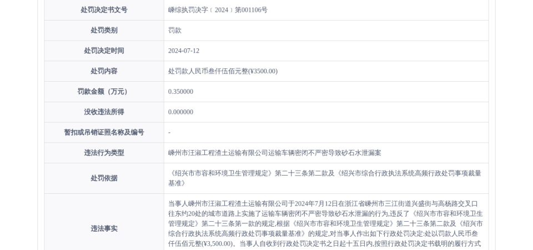Select the 罚款 penalty type value
Screen dimensions: 533x250
(x=175, y=30)
